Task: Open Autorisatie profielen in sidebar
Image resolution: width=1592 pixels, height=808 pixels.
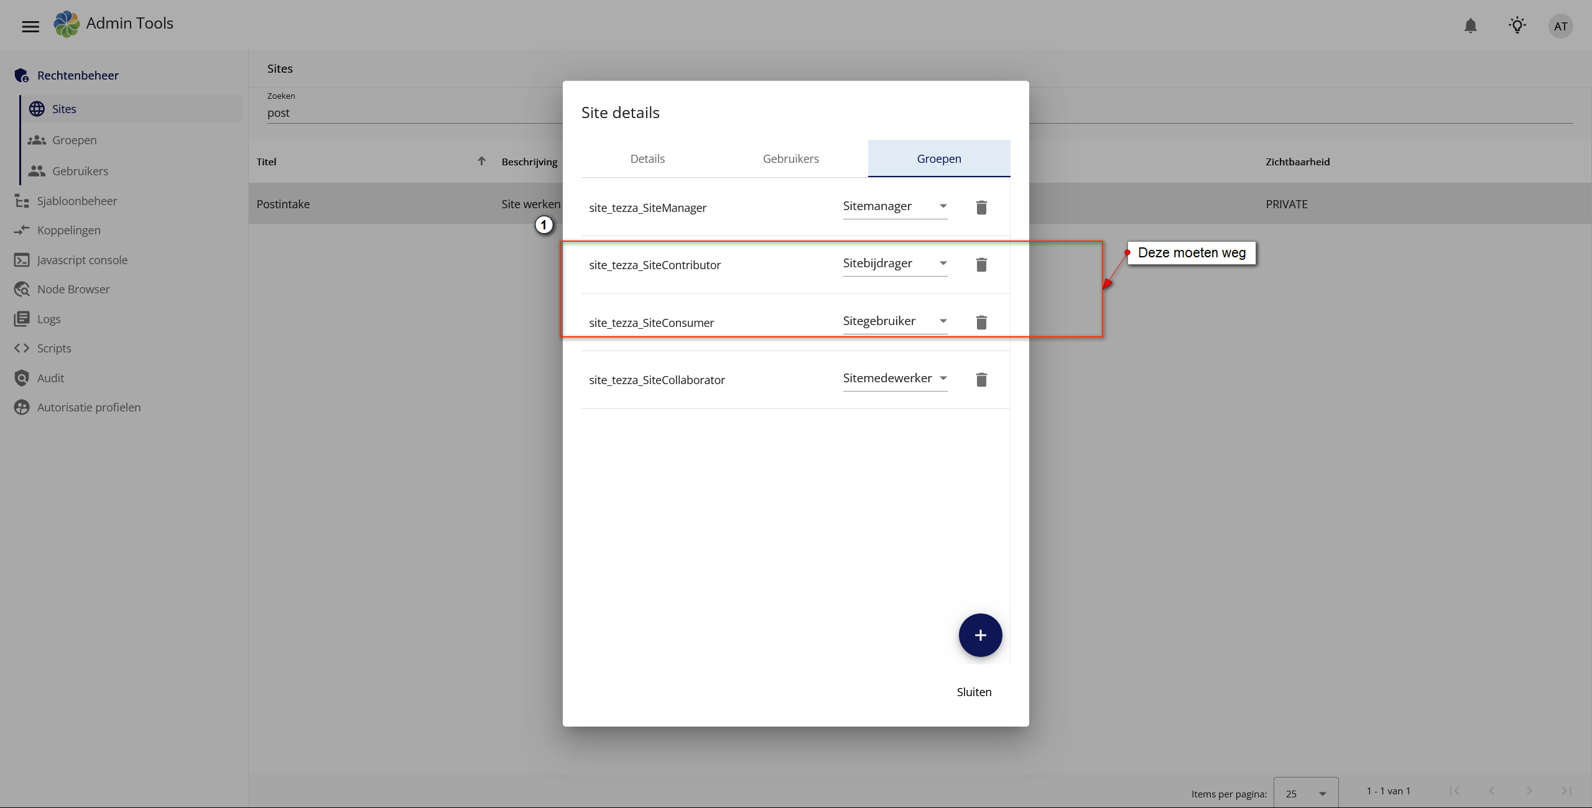Action: pos(88,407)
